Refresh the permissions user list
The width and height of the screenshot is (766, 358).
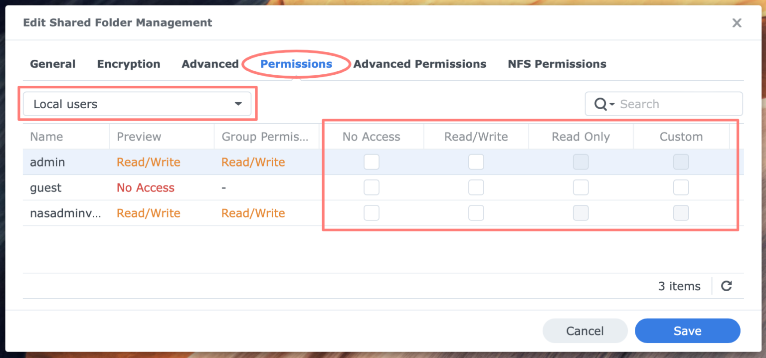(727, 286)
